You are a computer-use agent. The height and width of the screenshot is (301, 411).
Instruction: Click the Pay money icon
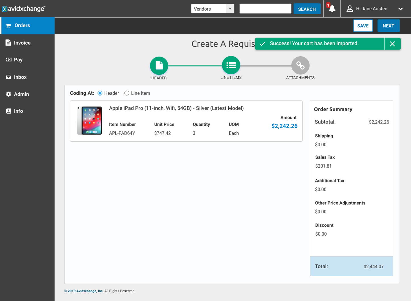(x=9, y=59)
